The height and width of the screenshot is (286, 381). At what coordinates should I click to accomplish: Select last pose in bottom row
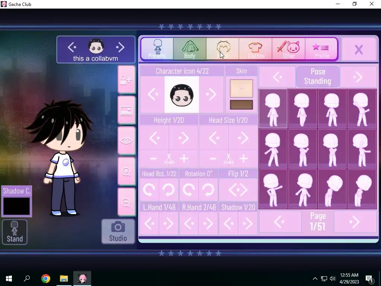pos(362,189)
